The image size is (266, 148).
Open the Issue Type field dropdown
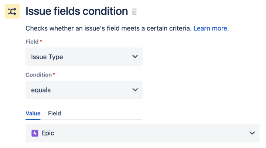[84, 57]
